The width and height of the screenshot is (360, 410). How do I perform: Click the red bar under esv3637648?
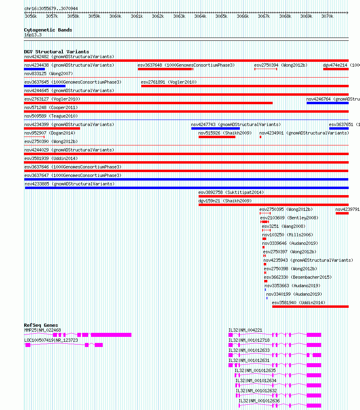(x=165, y=69)
